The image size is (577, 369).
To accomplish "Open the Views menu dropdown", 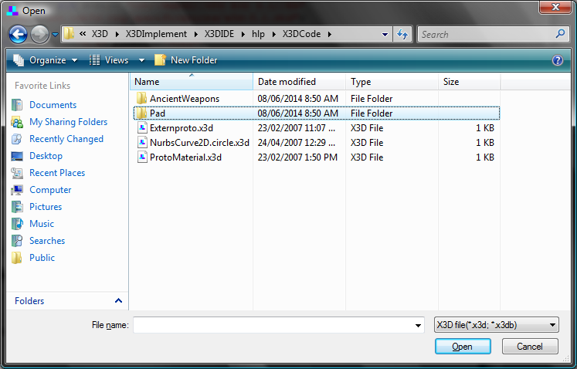I will (141, 60).
